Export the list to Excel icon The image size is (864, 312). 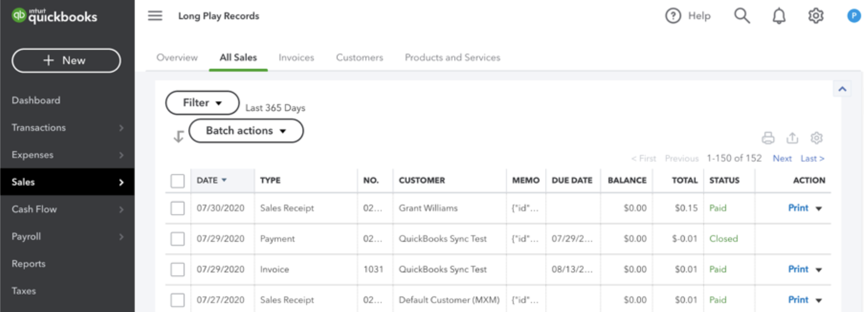792,138
